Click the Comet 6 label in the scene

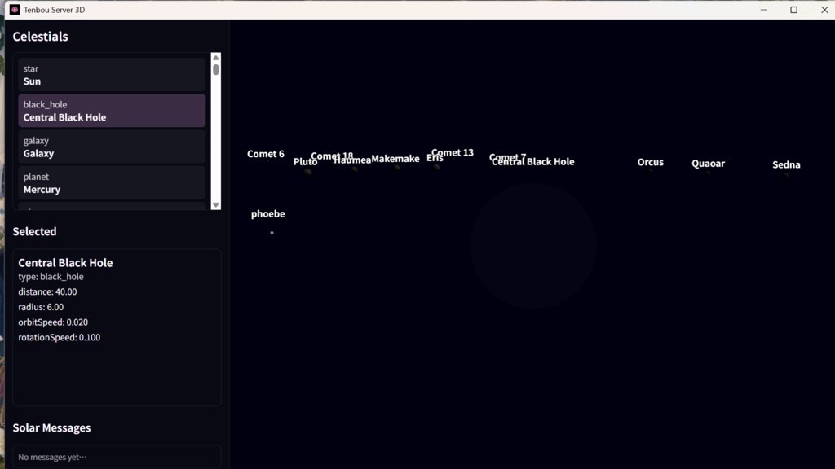tap(265, 153)
